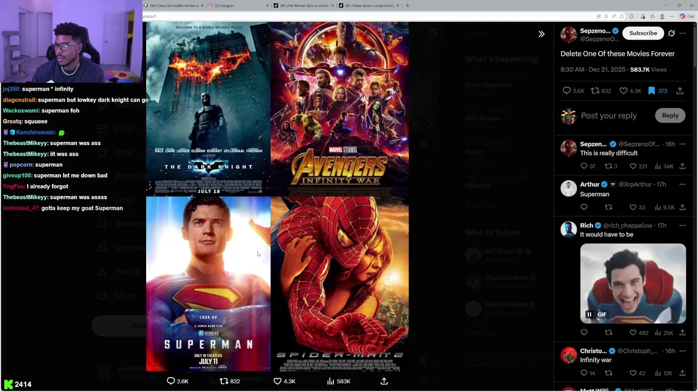The height and width of the screenshot is (392, 698).
Task: Collapse the reply sidebar with the double-chevron
Action: 541,34
